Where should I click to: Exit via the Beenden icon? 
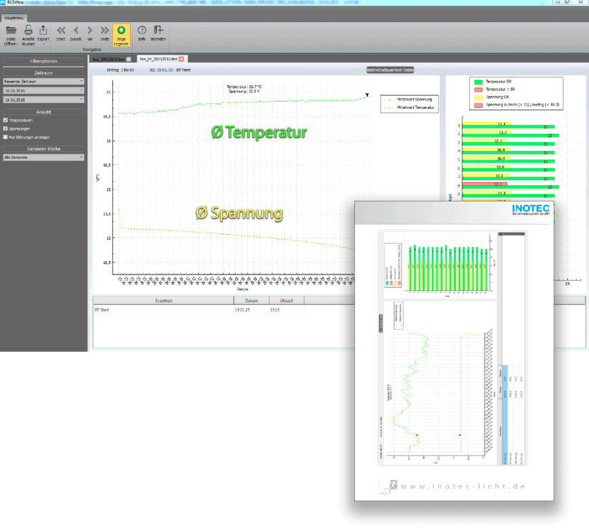coord(158,30)
